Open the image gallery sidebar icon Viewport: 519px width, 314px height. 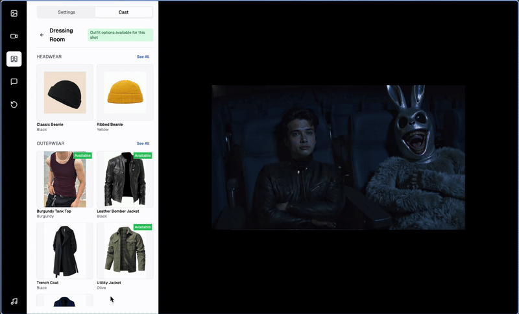(14, 14)
